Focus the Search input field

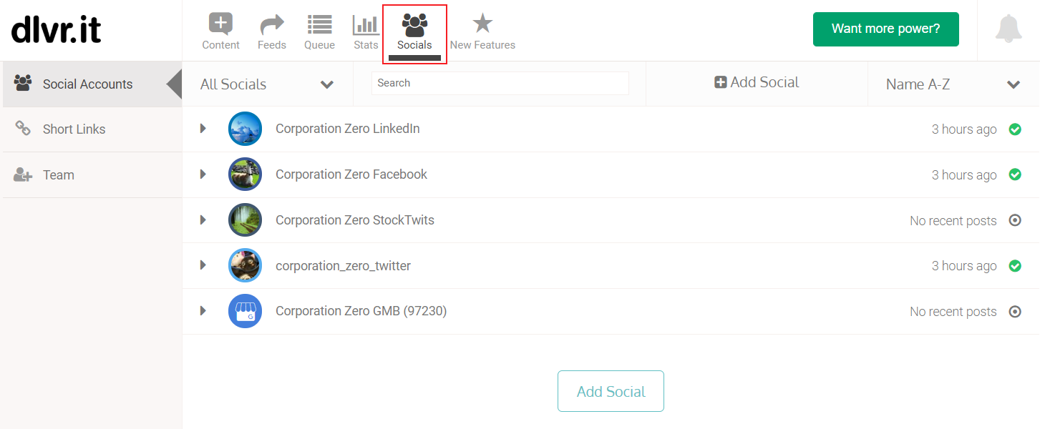coord(500,83)
